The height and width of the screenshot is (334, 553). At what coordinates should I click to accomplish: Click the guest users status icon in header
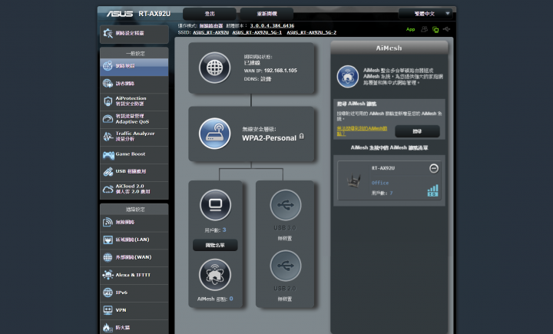[x=424, y=29]
